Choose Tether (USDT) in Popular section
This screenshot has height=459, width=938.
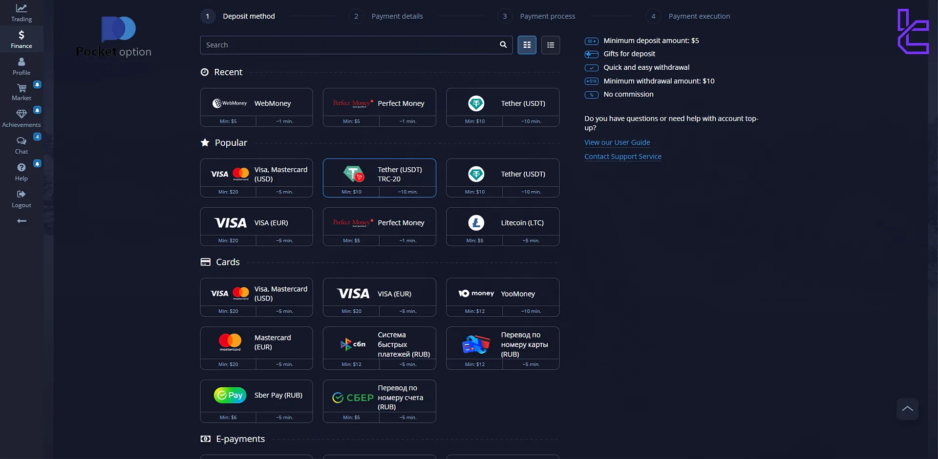tap(503, 178)
